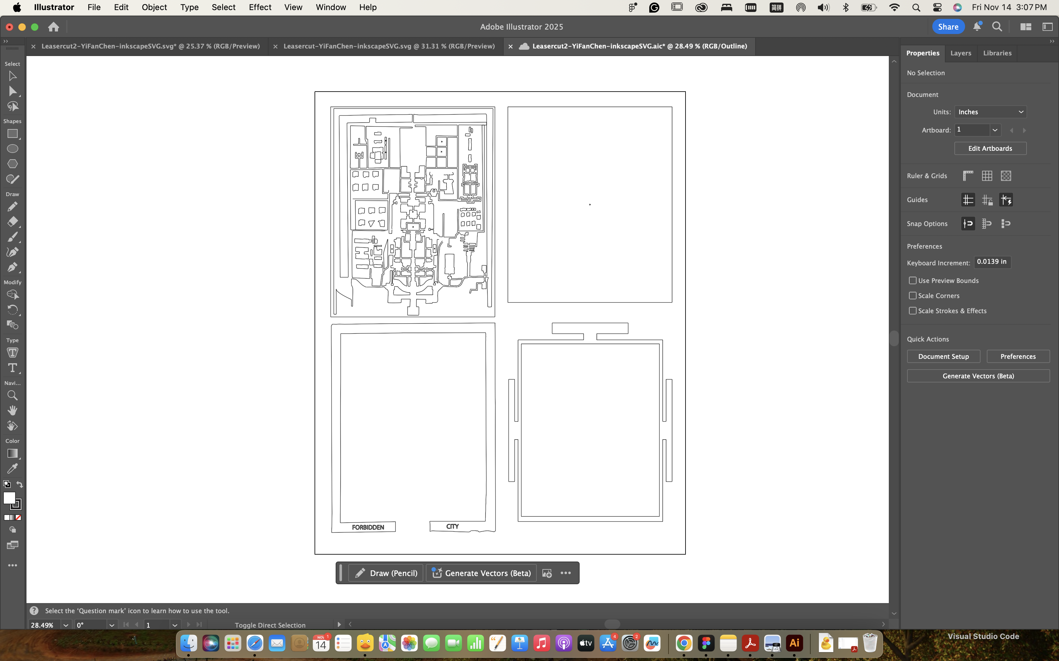
Task: Select the Rectangle shape tool
Action: coord(12,134)
